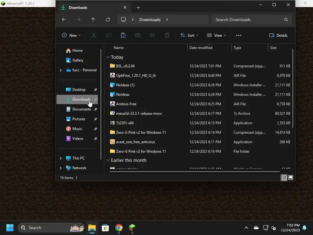Expand the Network tree node
The image size is (313, 235).
pyautogui.click(x=61, y=168)
